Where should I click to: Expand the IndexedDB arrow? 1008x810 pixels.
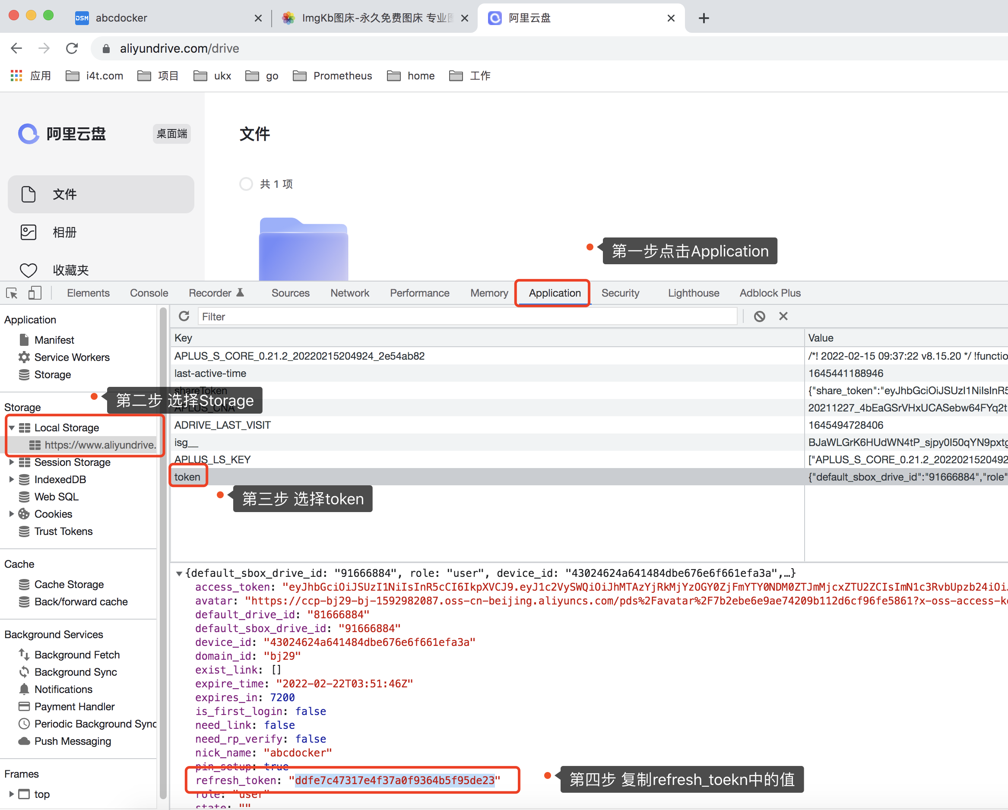click(12, 480)
